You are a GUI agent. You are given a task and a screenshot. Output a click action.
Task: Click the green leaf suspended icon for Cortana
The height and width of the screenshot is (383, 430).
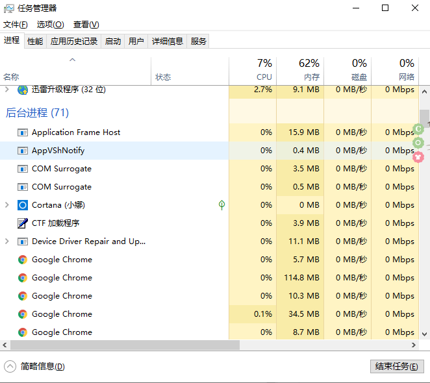(x=221, y=204)
